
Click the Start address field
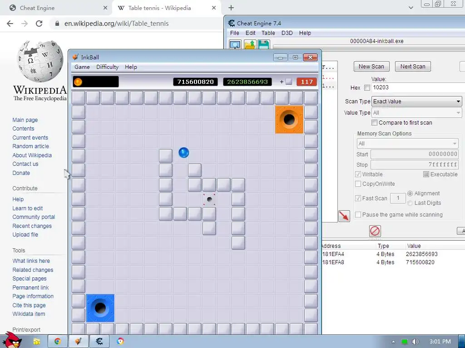pyautogui.click(x=414, y=154)
